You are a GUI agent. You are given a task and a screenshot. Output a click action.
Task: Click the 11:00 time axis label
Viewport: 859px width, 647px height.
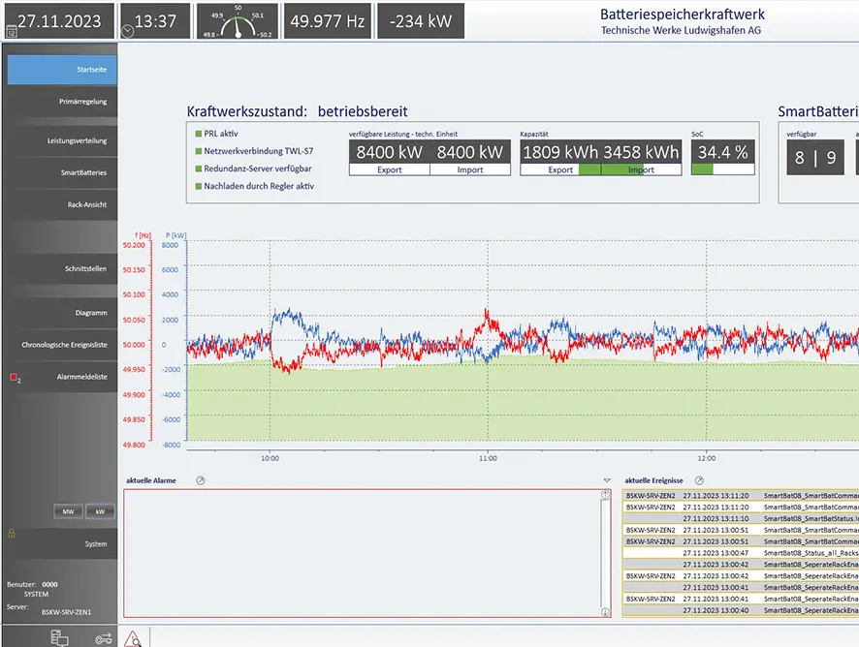488,458
